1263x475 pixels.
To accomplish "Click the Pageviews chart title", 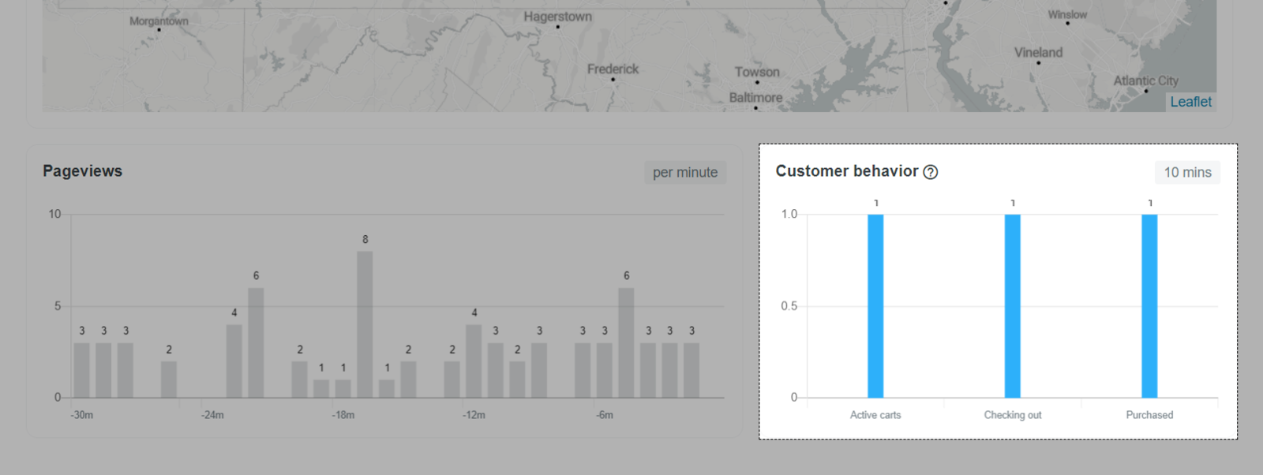I will point(83,171).
